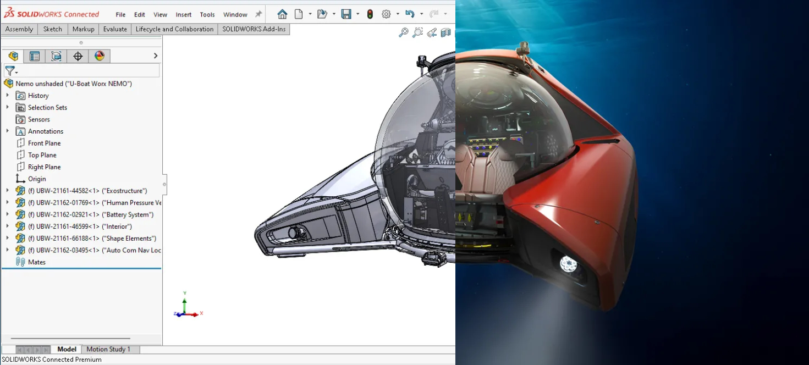Click the Mates paperclip icon
This screenshot has width=809, height=365.
coord(20,262)
